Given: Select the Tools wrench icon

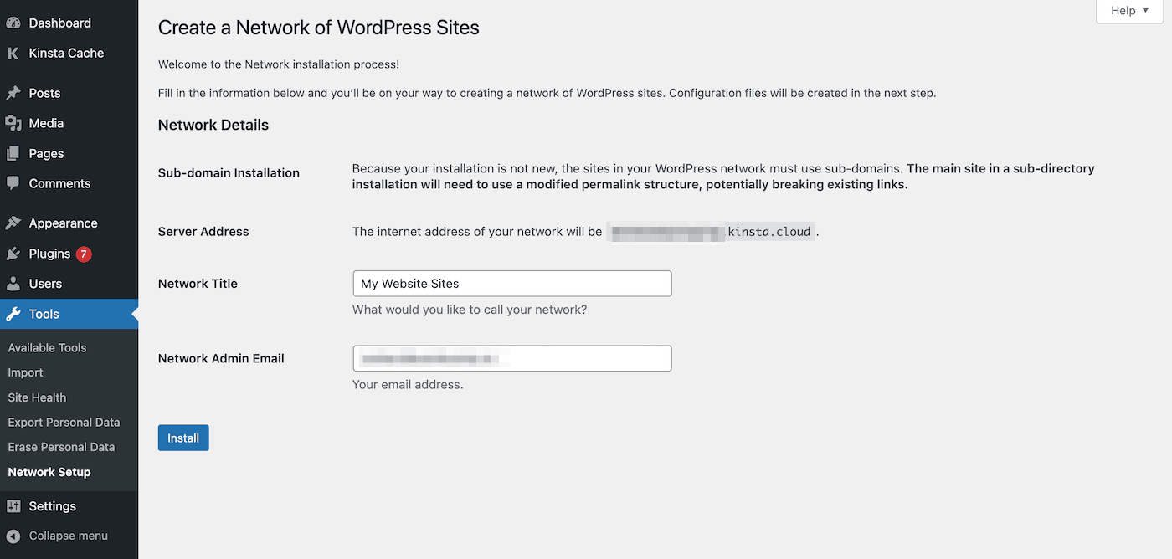Looking at the screenshot, I should coord(13,314).
